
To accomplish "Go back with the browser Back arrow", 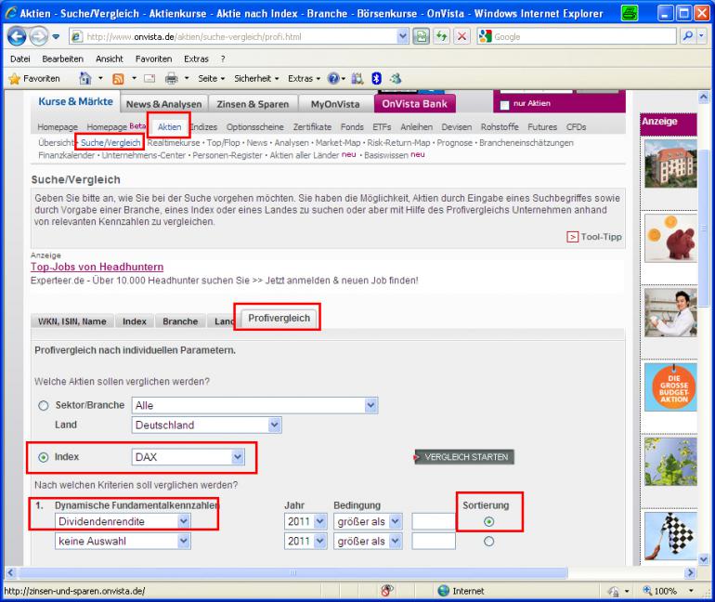I will 17,36.
